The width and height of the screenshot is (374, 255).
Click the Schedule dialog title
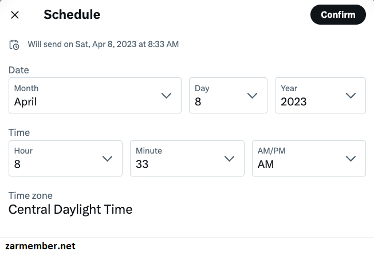coord(72,14)
